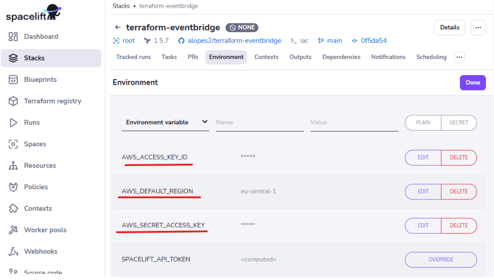Click the Webhooks icon in sidebar
Viewport: 494px width, 280px height.
(13, 251)
